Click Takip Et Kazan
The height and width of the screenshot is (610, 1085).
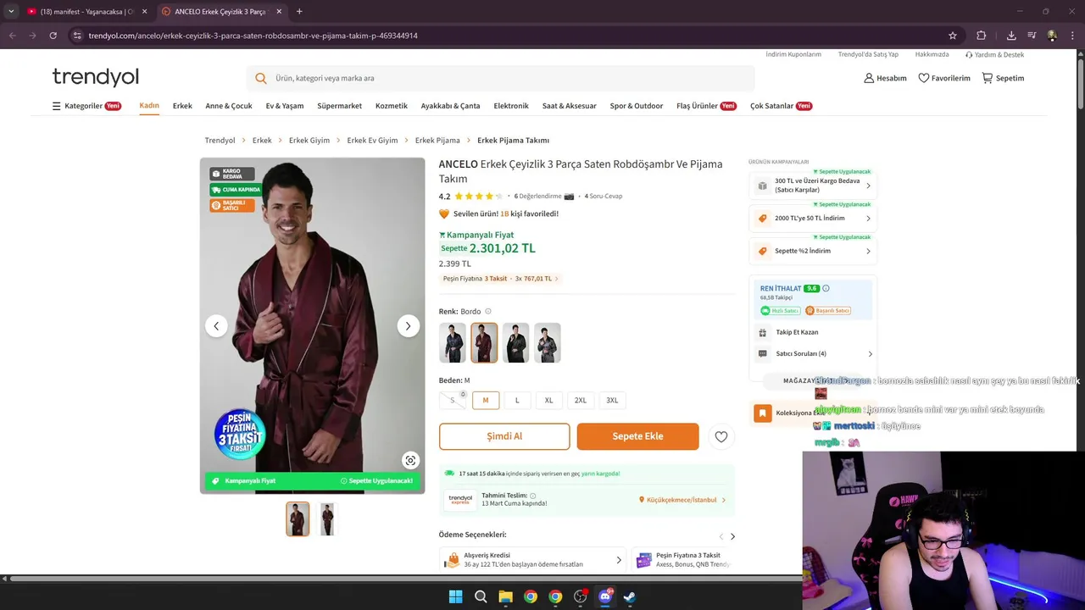click(x=797, y=332)
